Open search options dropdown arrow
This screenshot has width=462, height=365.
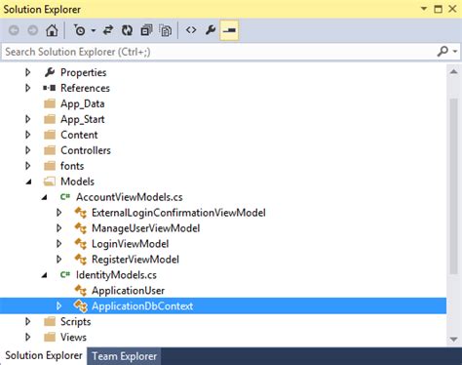455,52
